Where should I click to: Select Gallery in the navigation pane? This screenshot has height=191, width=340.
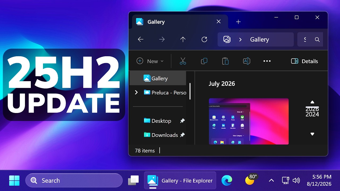tap(158, 78)
